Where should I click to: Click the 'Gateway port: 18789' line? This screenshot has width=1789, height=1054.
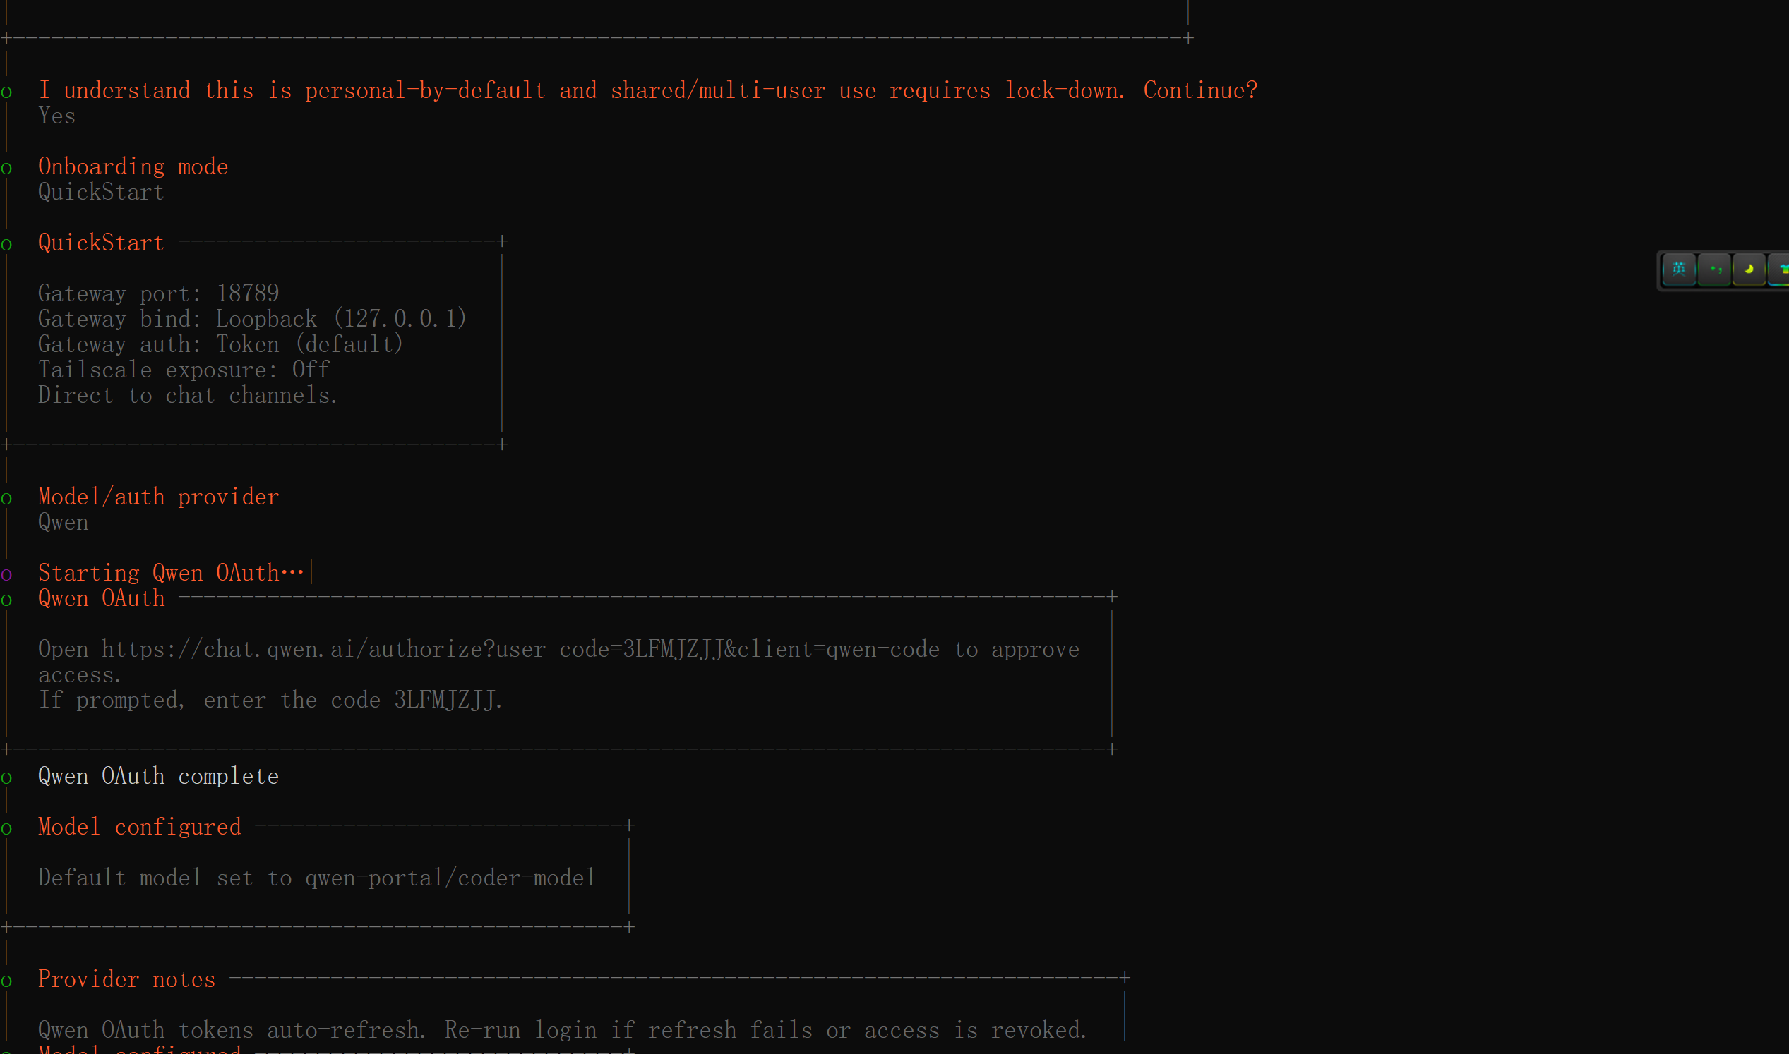pos(157,293)
